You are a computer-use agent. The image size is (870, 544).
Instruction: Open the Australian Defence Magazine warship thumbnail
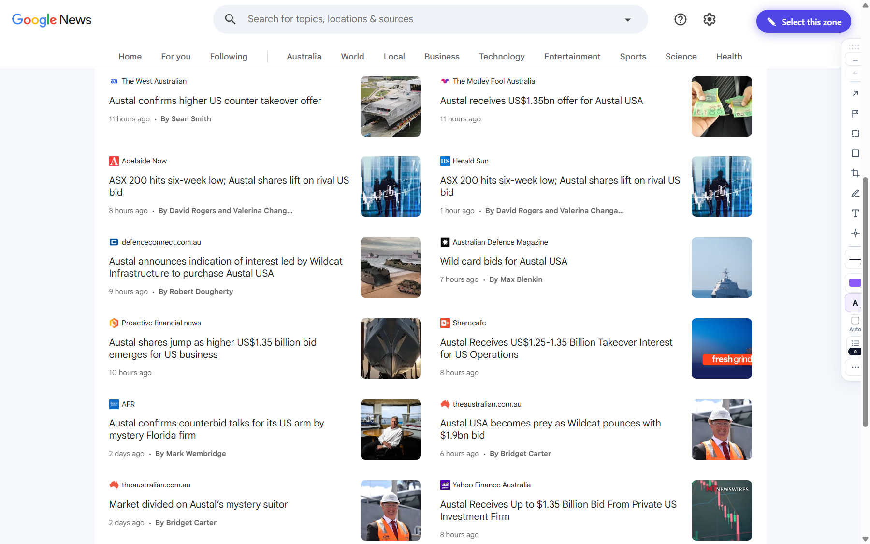pyautogui.click(x=722, y=267)
